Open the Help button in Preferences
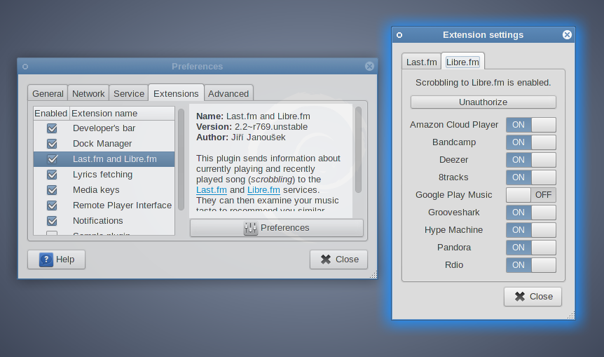 [x=56, y=260]
